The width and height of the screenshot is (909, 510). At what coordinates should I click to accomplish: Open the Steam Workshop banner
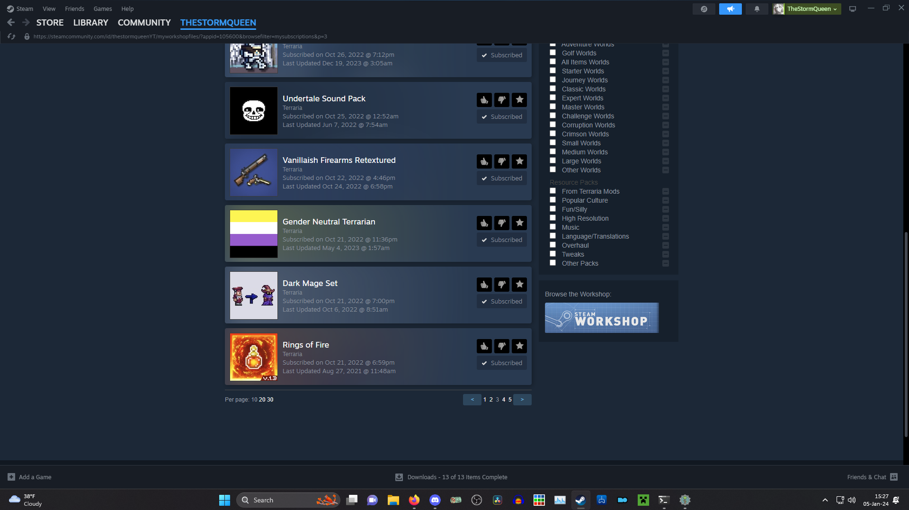602,318
